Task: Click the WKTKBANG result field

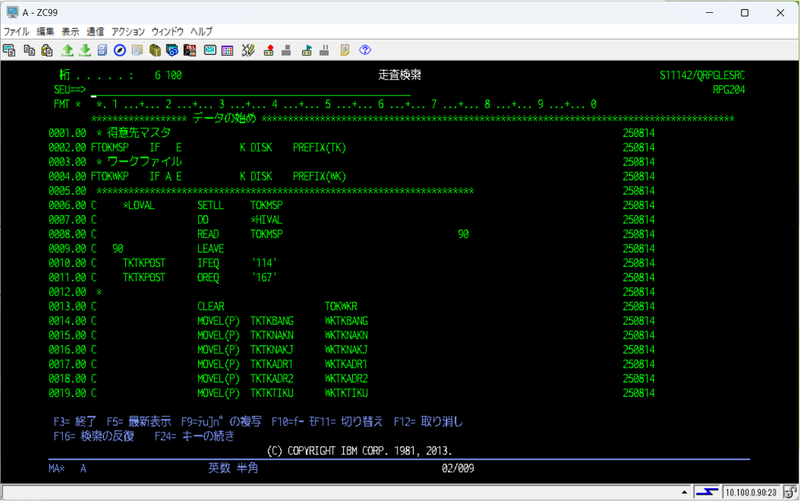Action: (346, 321)
